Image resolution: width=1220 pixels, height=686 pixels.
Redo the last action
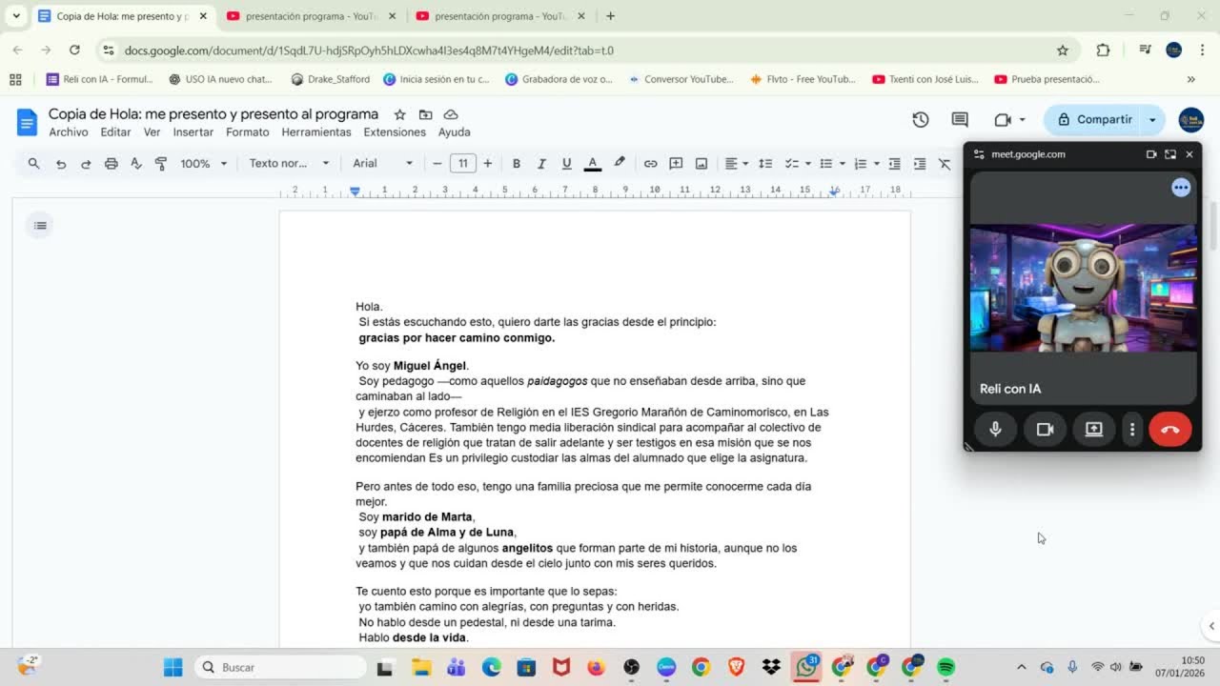click(86, 164)
